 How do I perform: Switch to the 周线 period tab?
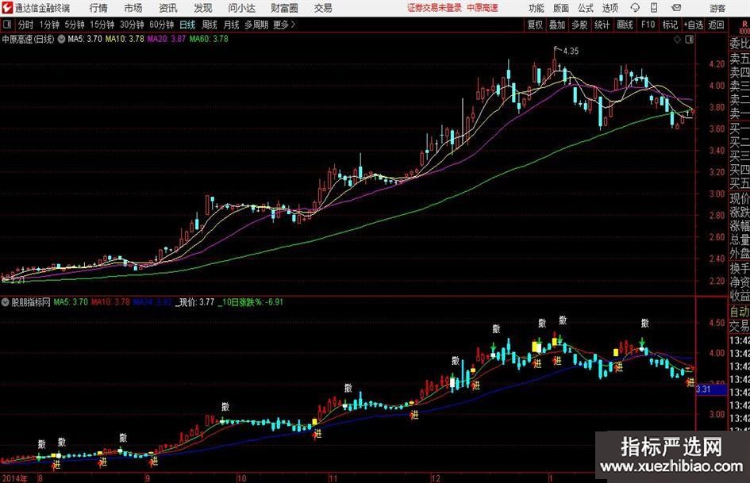pos(210,25)
